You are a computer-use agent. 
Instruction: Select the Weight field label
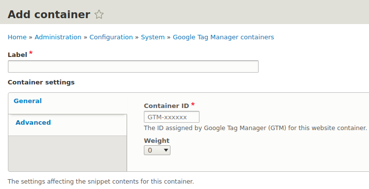157,141
